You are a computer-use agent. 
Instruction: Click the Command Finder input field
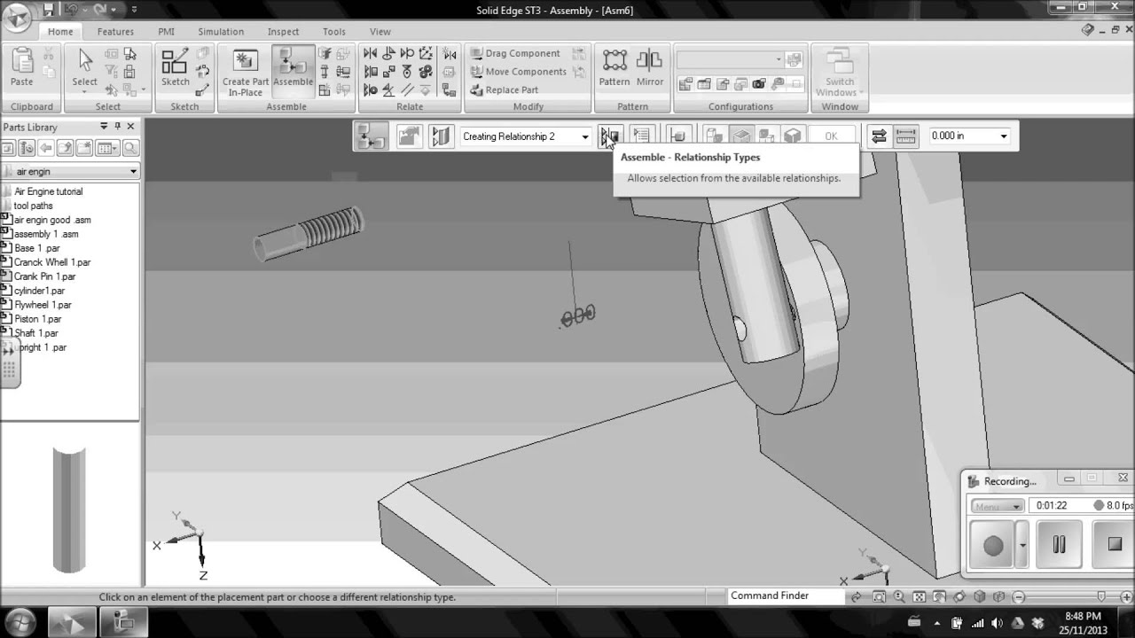(x=785, y=596)
